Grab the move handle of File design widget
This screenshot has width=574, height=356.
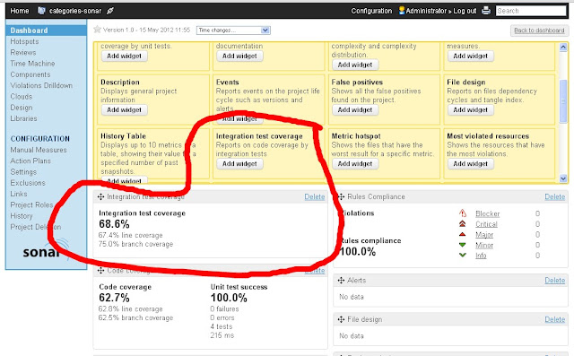click(x=341, y=319)
